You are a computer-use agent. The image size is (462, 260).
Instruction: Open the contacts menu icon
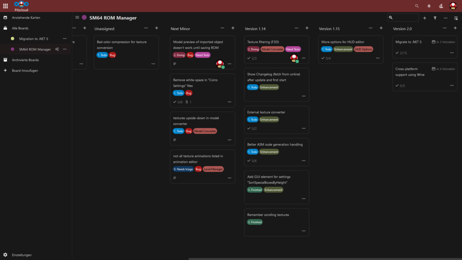pos(441,6)
